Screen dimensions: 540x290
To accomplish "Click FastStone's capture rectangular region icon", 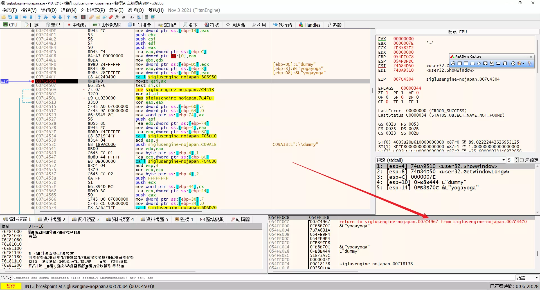I will pos(472,64).
